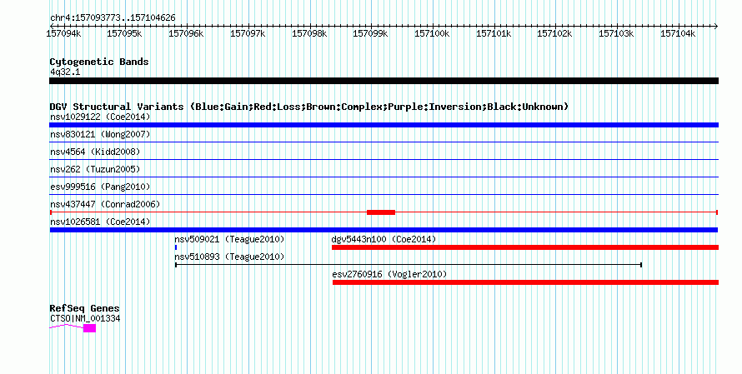Click the 157100k ruler tick label
742x374 pixels.
click(432, 33)
